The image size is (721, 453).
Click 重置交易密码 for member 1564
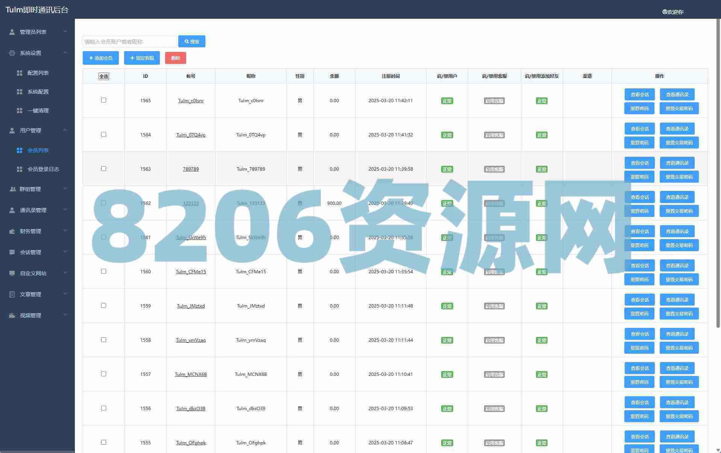[x=679, y=142]
